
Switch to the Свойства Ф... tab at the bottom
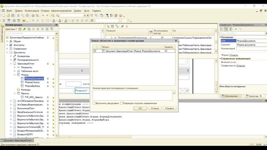click(x=254, y=96)
